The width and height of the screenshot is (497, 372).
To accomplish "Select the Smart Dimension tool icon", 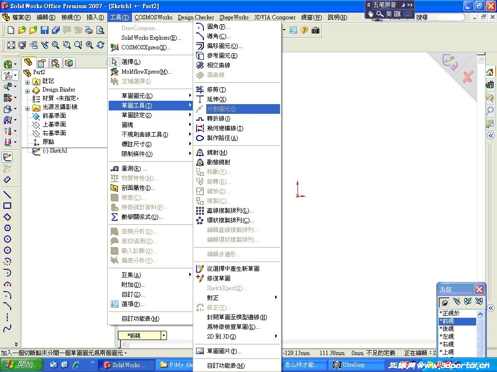I will 7,180.
